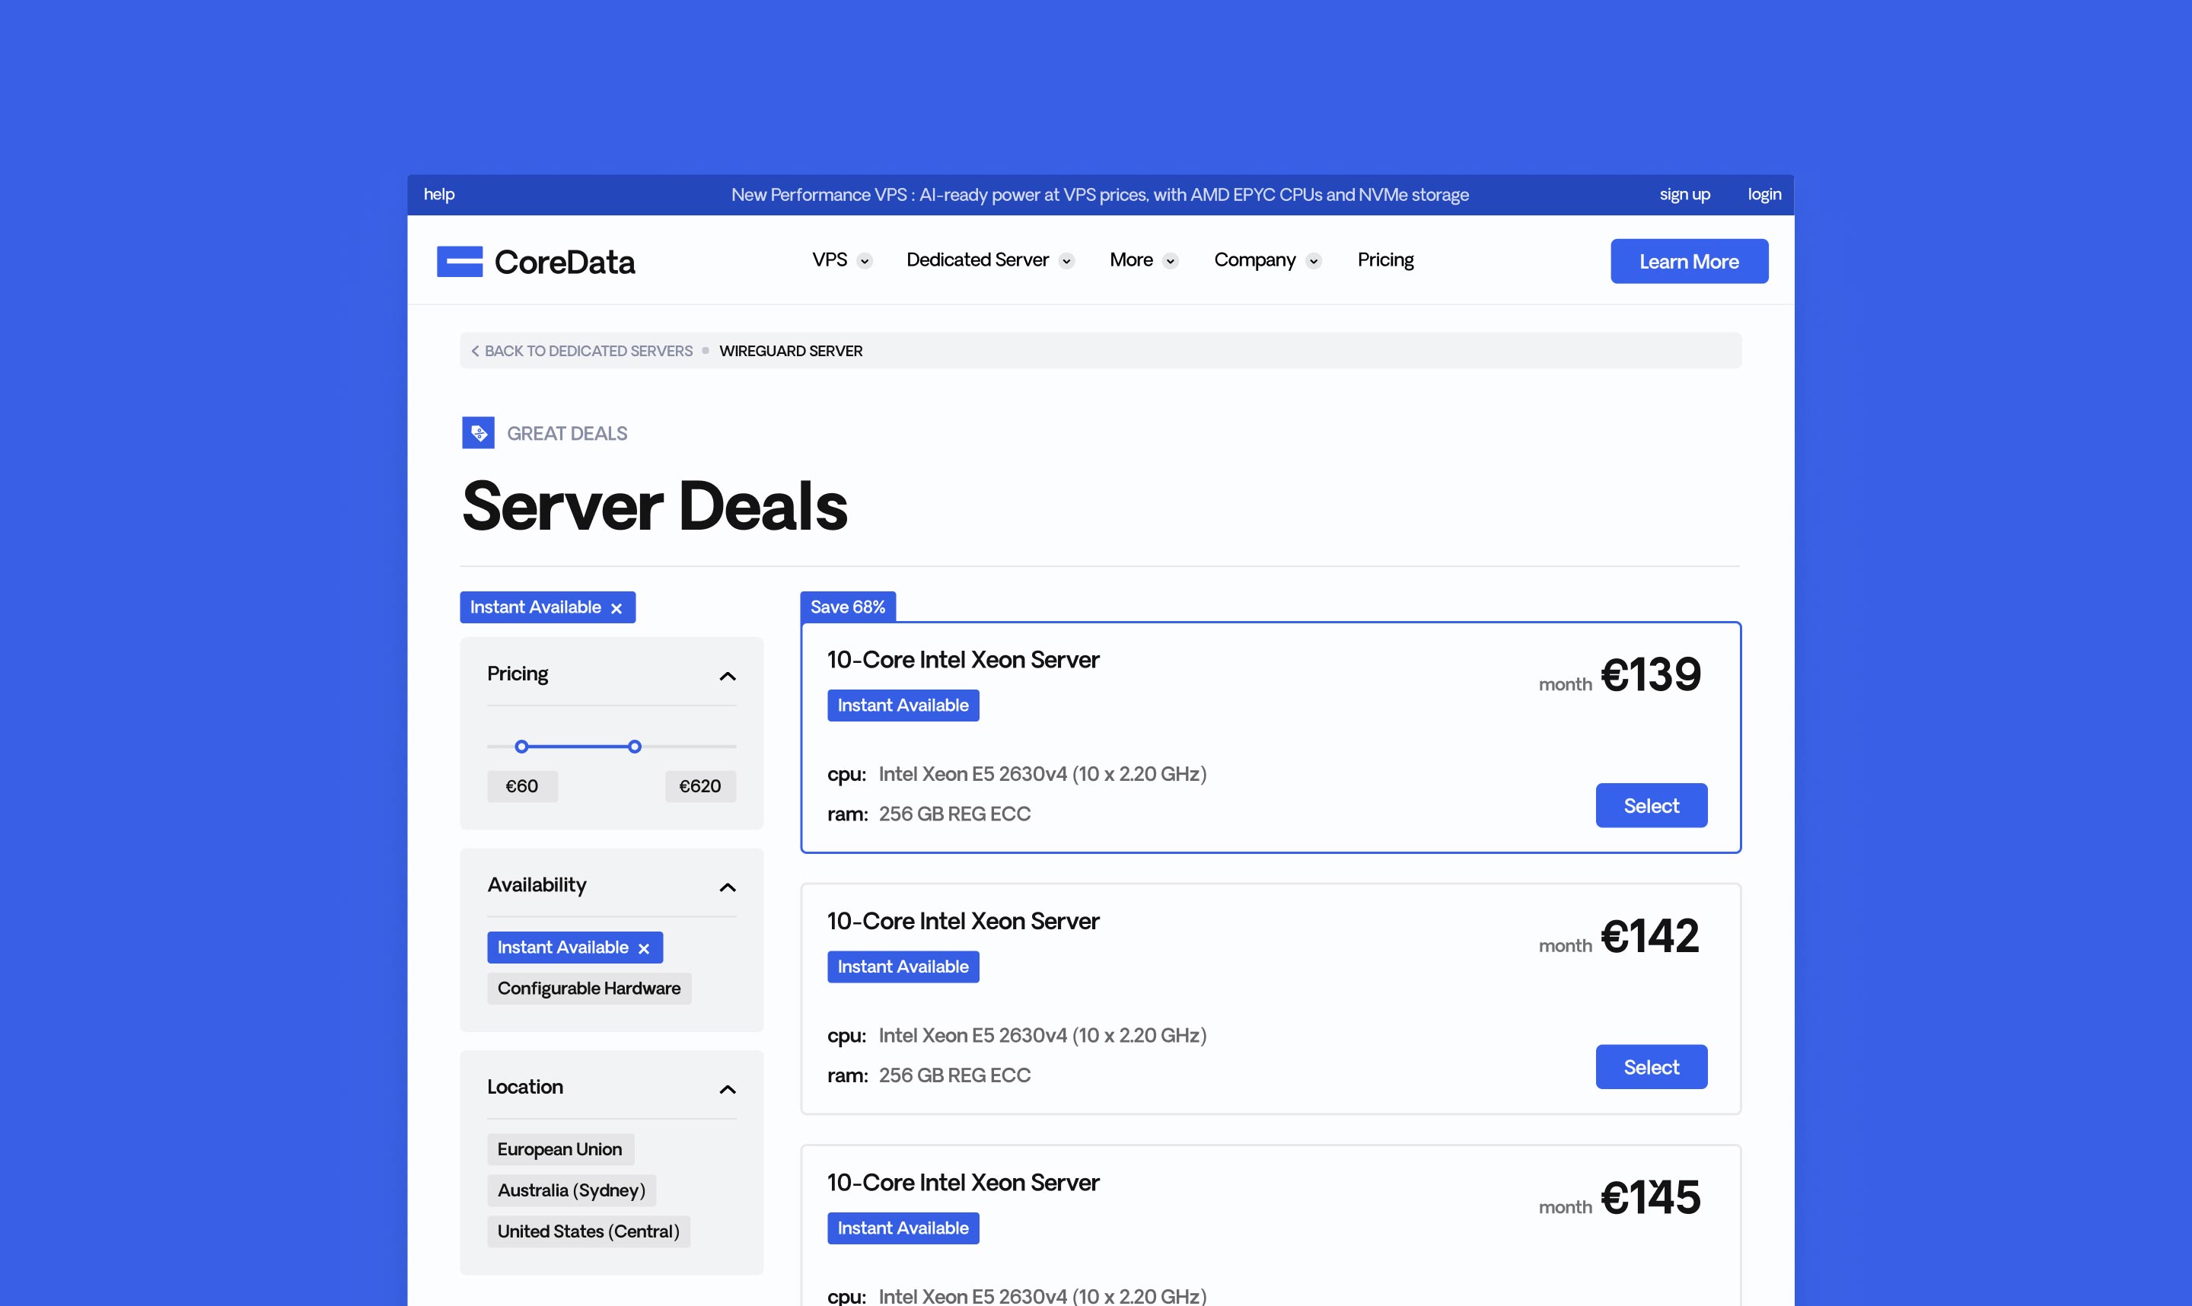Toggle the European Union location filter
Image resolution: width=2192 pixels, height=1306 pixels.
click(x=560, y=1149)
